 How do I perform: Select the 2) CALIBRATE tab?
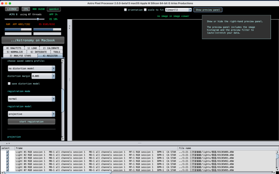point(51,48)
